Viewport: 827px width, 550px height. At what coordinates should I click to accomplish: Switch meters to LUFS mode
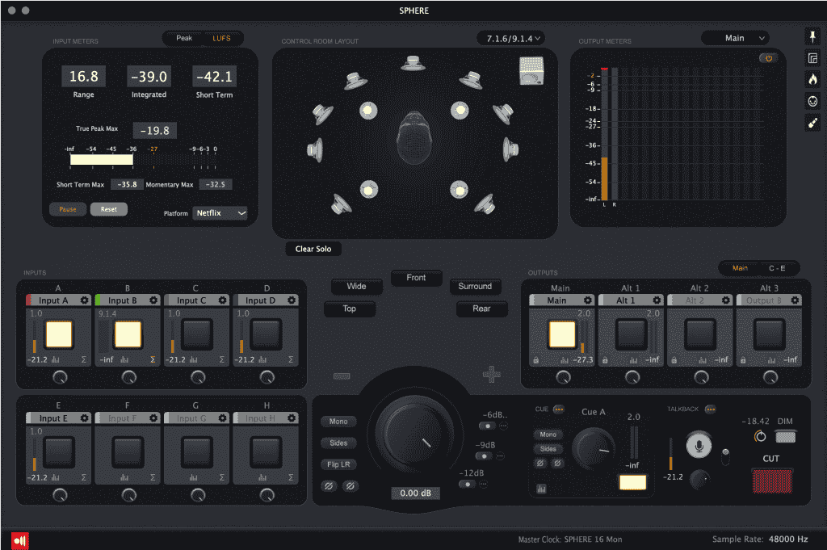click(x=223, y=38)
